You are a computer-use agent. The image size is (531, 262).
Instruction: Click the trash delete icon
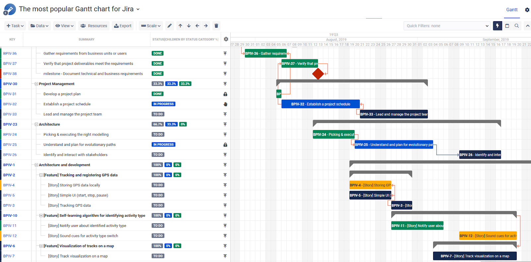tap(216, 26)
